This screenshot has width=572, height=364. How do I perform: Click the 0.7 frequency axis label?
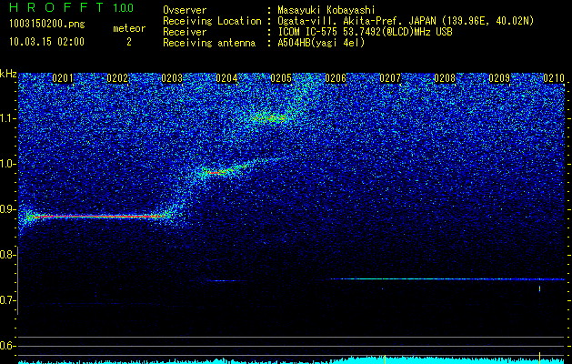coord(7,300)
